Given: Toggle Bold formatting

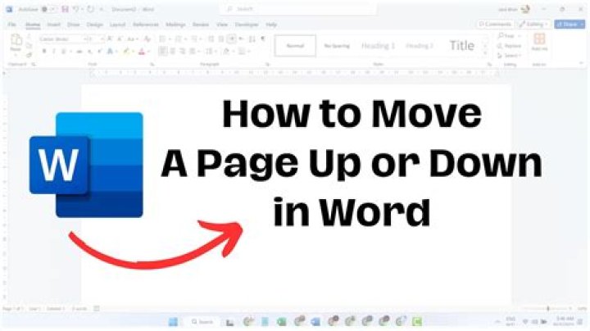Looking at the screenshot, I should (x=44, y=51).
